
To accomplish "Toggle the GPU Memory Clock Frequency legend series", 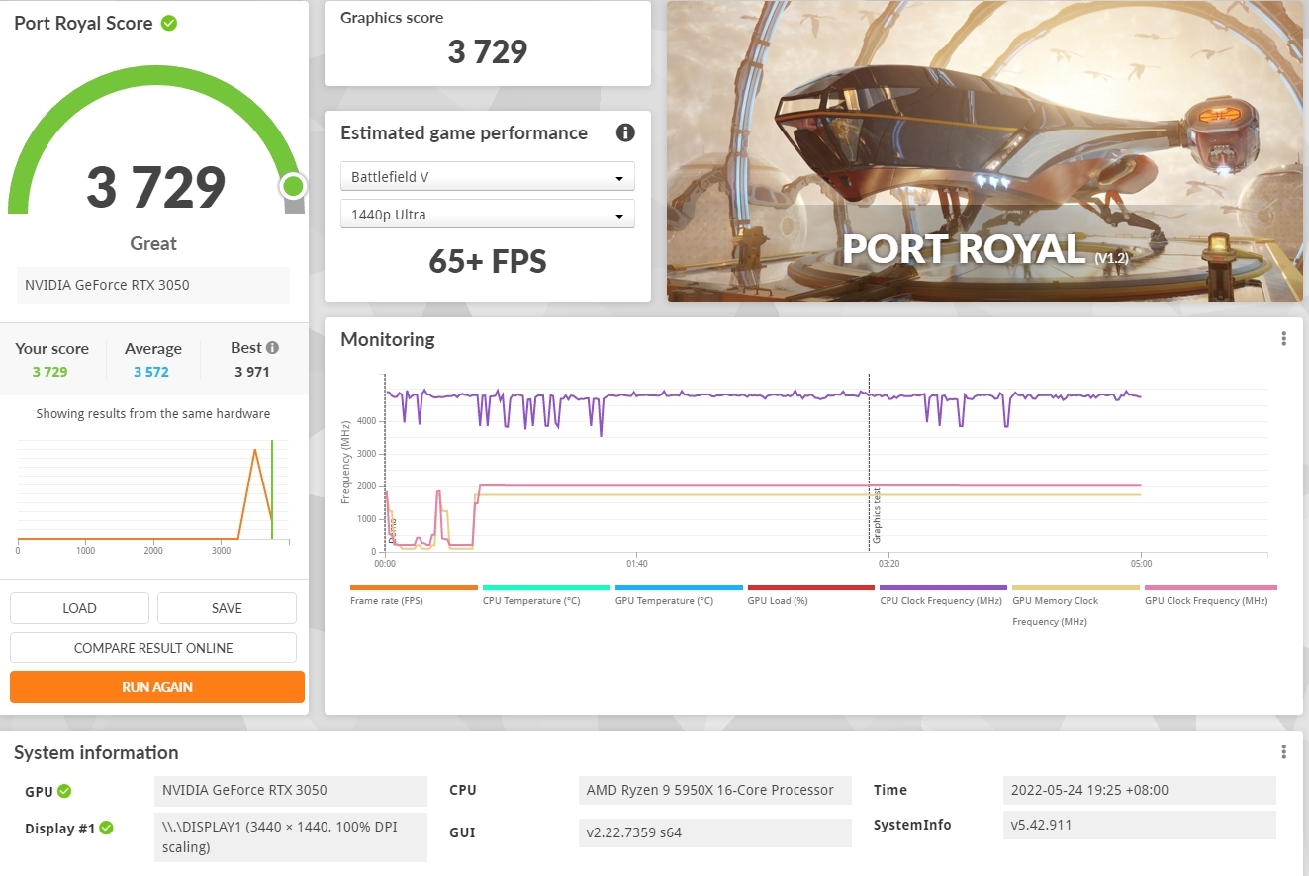I will click(x=1075, y=605).
